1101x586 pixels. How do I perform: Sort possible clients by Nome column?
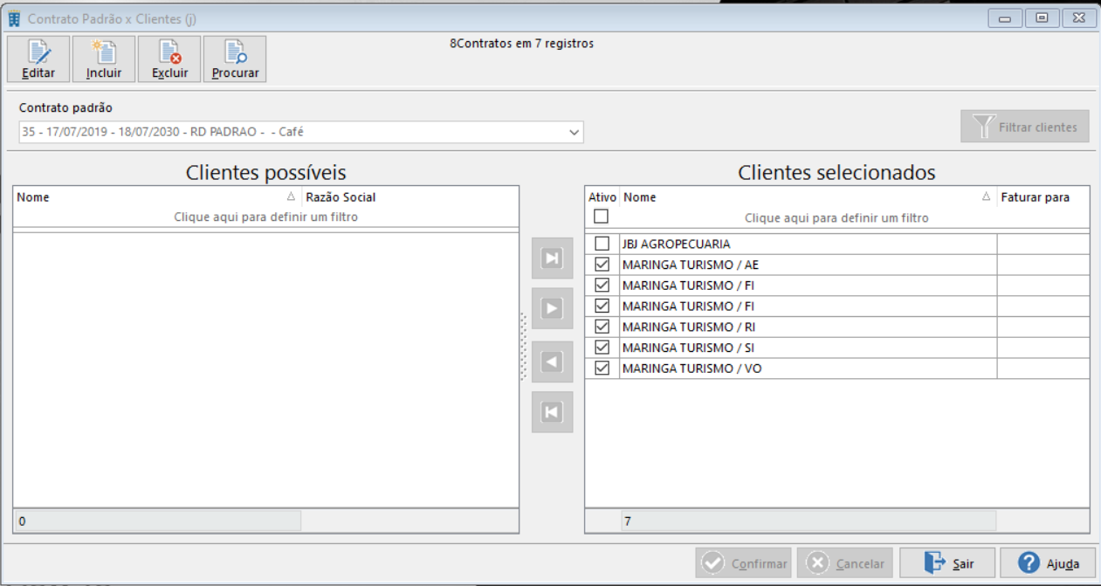pyautogui.click(x=157, y=197)
